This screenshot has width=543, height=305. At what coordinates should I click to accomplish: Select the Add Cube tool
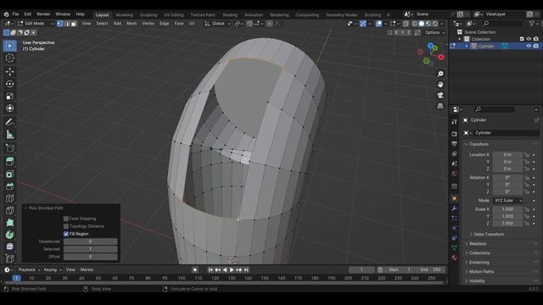tap(9, 148)
